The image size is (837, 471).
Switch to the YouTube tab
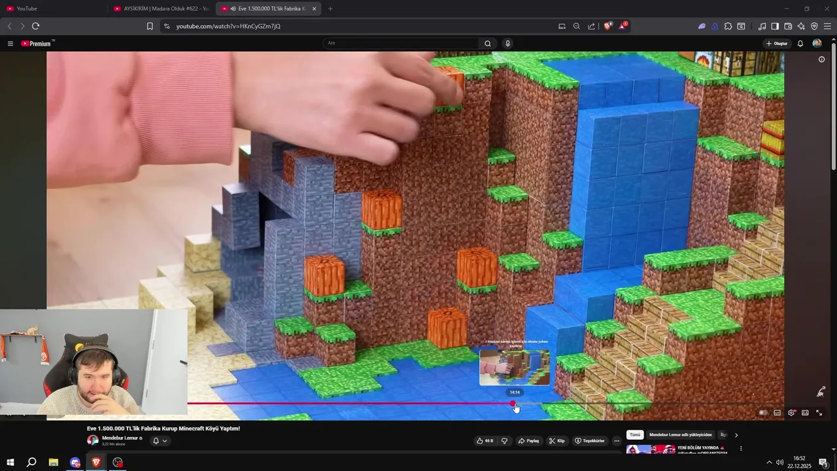54,9
